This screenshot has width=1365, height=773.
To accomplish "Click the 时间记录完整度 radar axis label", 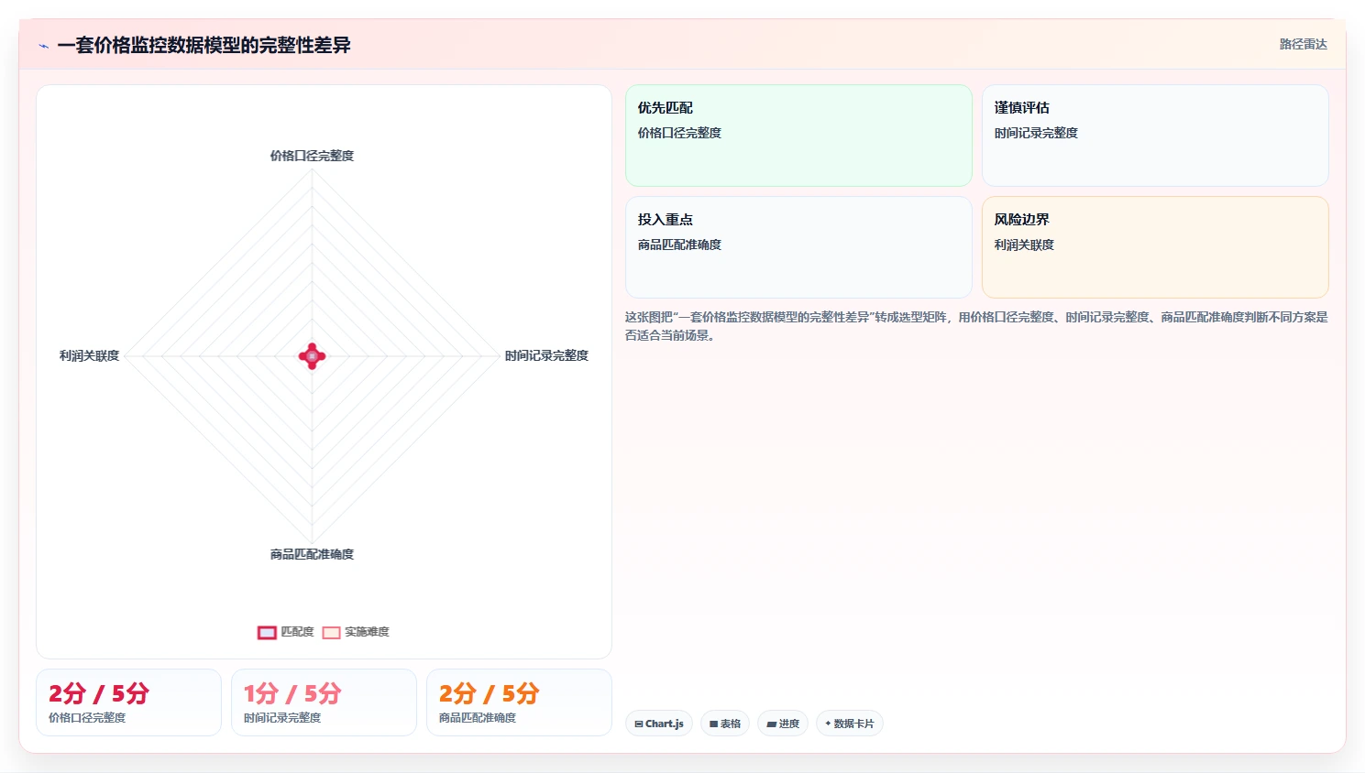I will [546, 355].
